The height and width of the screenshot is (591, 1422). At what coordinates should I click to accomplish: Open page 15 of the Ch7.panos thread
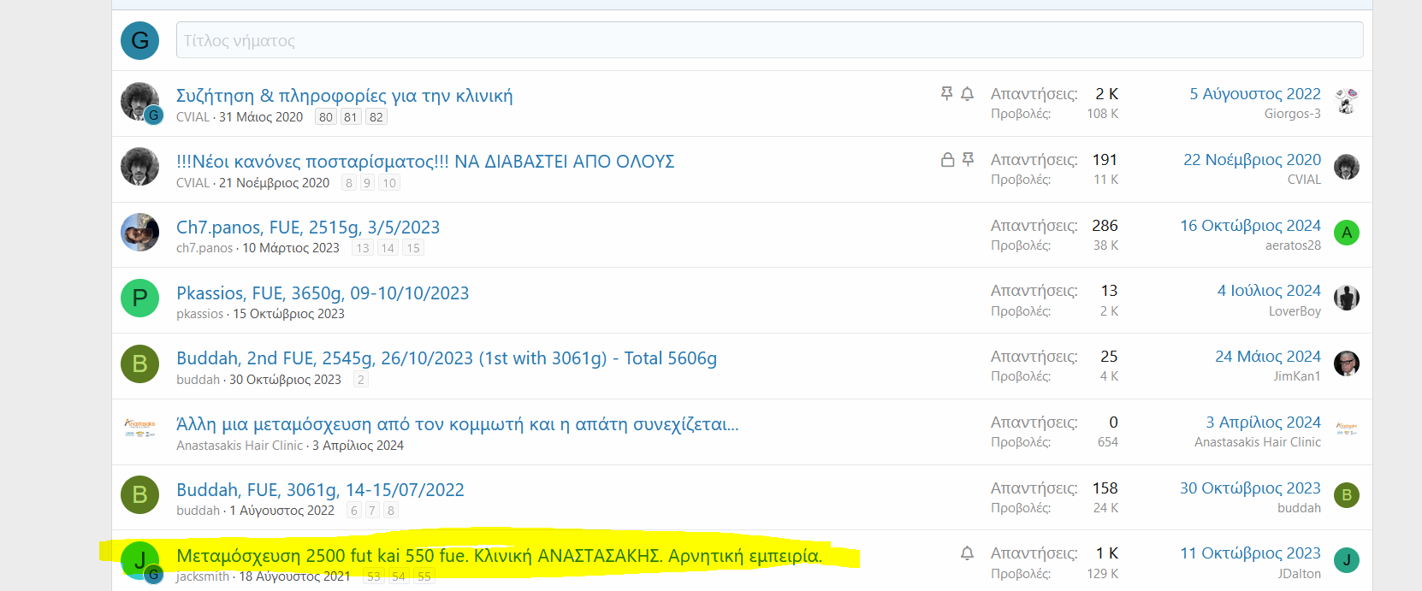[413, 248]
